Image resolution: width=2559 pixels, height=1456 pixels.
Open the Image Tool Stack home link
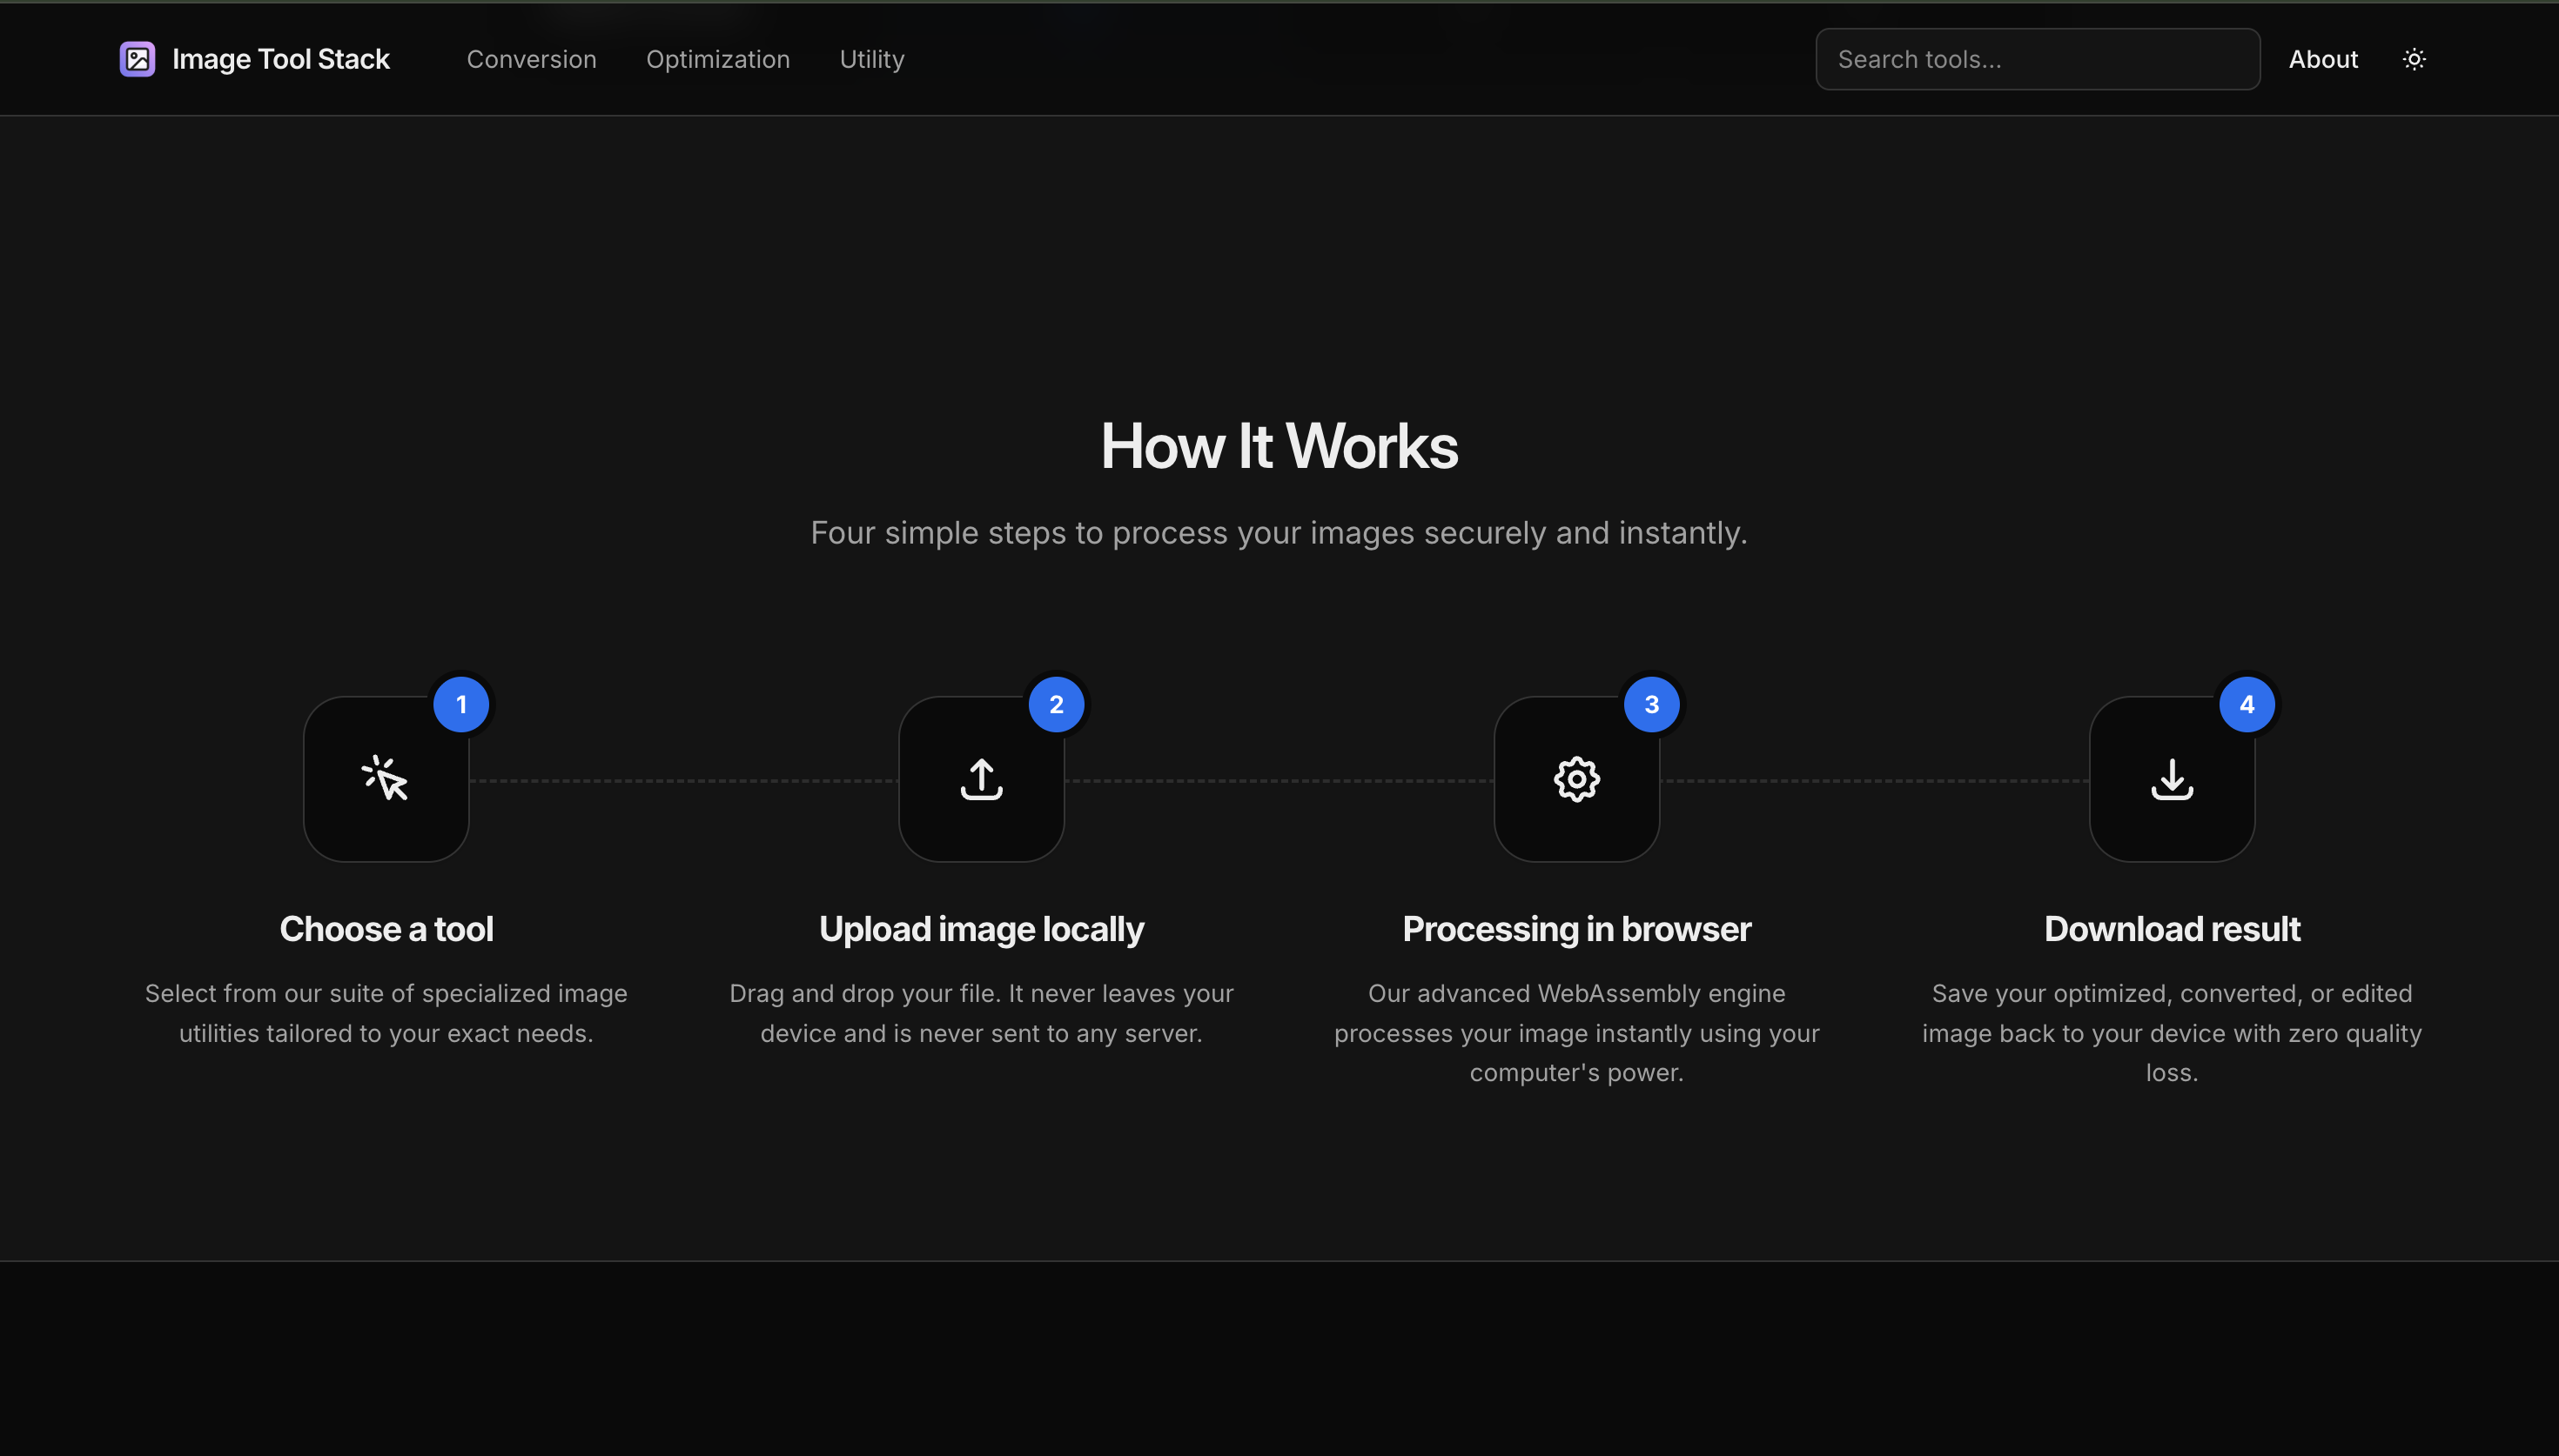(254, 59)
